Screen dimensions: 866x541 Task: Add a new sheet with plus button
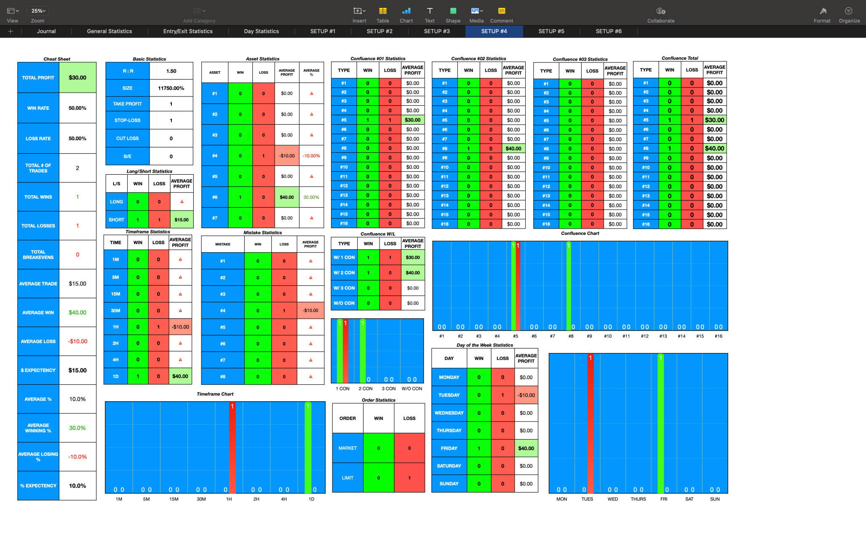coord(11,31)
